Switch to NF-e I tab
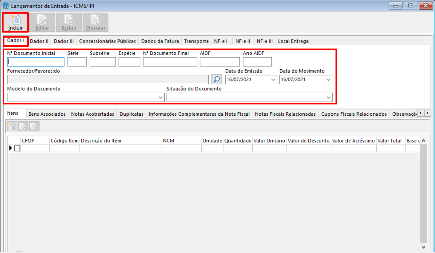435x253 pixels. coord(221,41)
